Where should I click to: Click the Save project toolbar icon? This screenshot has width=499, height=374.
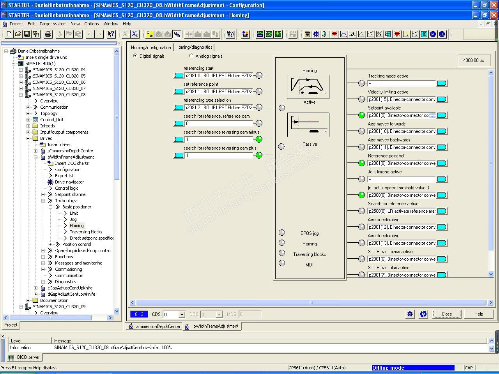27,34
